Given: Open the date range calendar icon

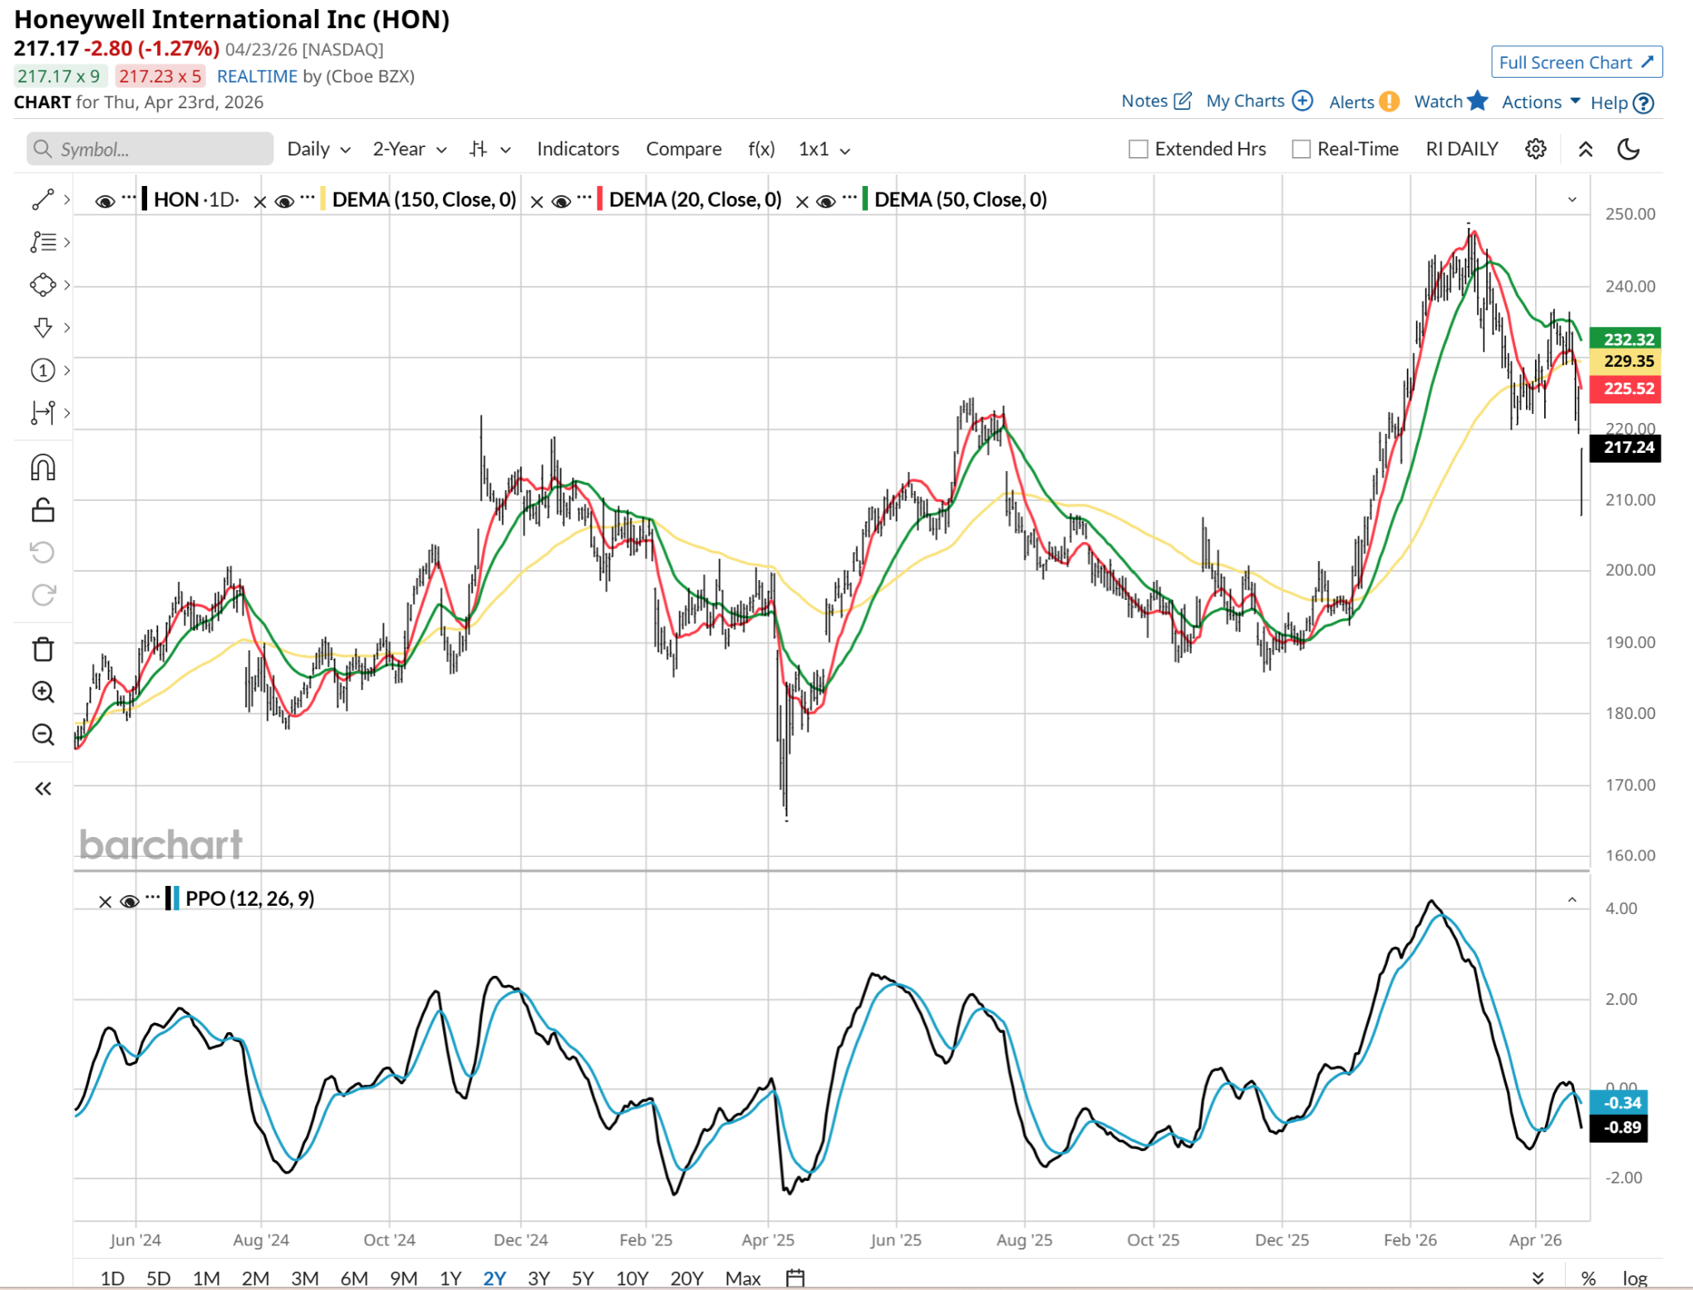Looking at the screenshot, I should point(794,1278).
